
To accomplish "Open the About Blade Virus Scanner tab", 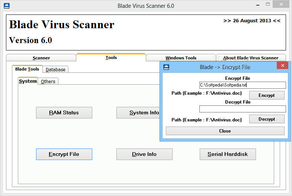I will [251, 58].
